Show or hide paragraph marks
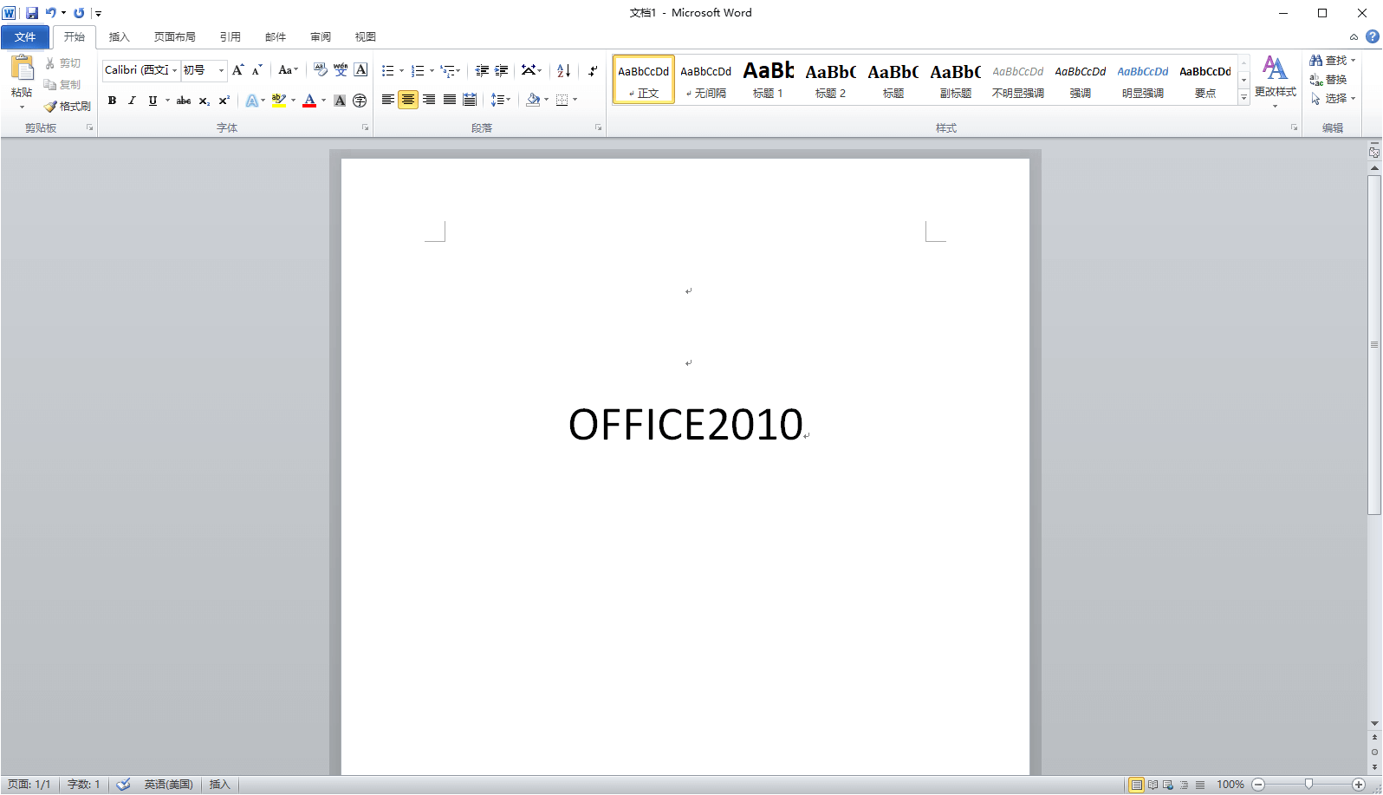Viewport: 1383px width, 795px height. [593, 71]
